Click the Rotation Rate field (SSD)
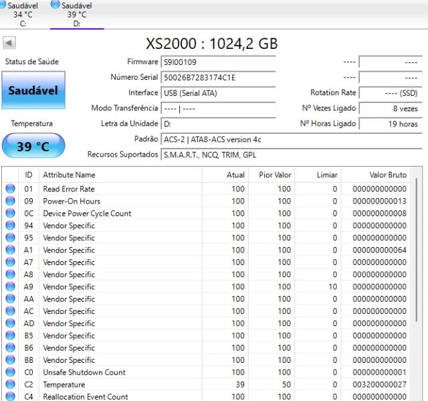 (391, 93)
